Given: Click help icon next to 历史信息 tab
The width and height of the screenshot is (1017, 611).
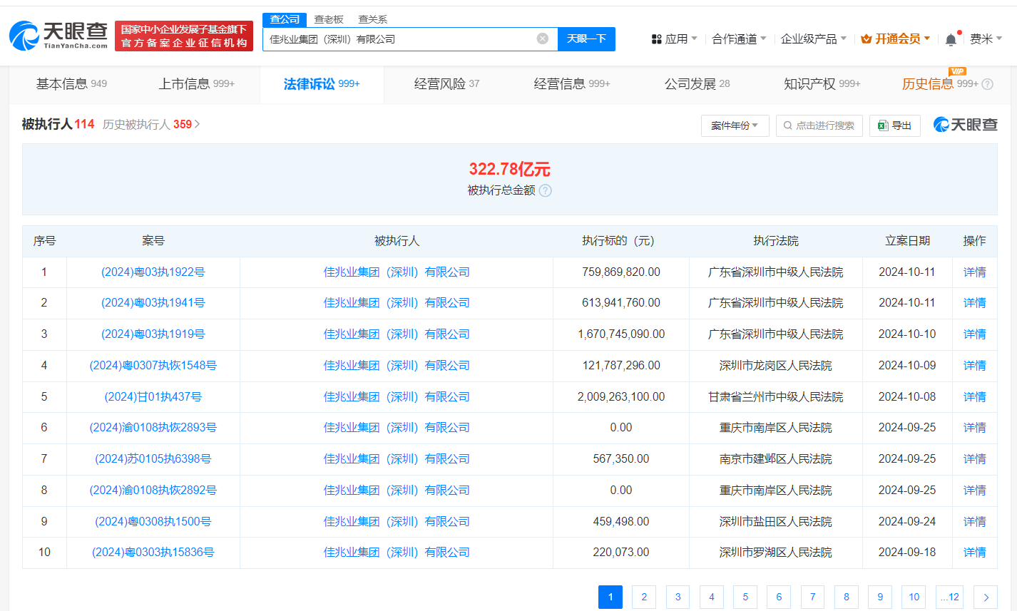Looking at the screenshot, I should 988,84.
